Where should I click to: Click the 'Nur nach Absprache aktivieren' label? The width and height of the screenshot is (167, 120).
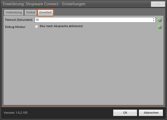61,26
